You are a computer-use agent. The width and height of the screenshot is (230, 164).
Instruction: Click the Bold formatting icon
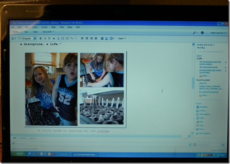[x=40, y=38]
